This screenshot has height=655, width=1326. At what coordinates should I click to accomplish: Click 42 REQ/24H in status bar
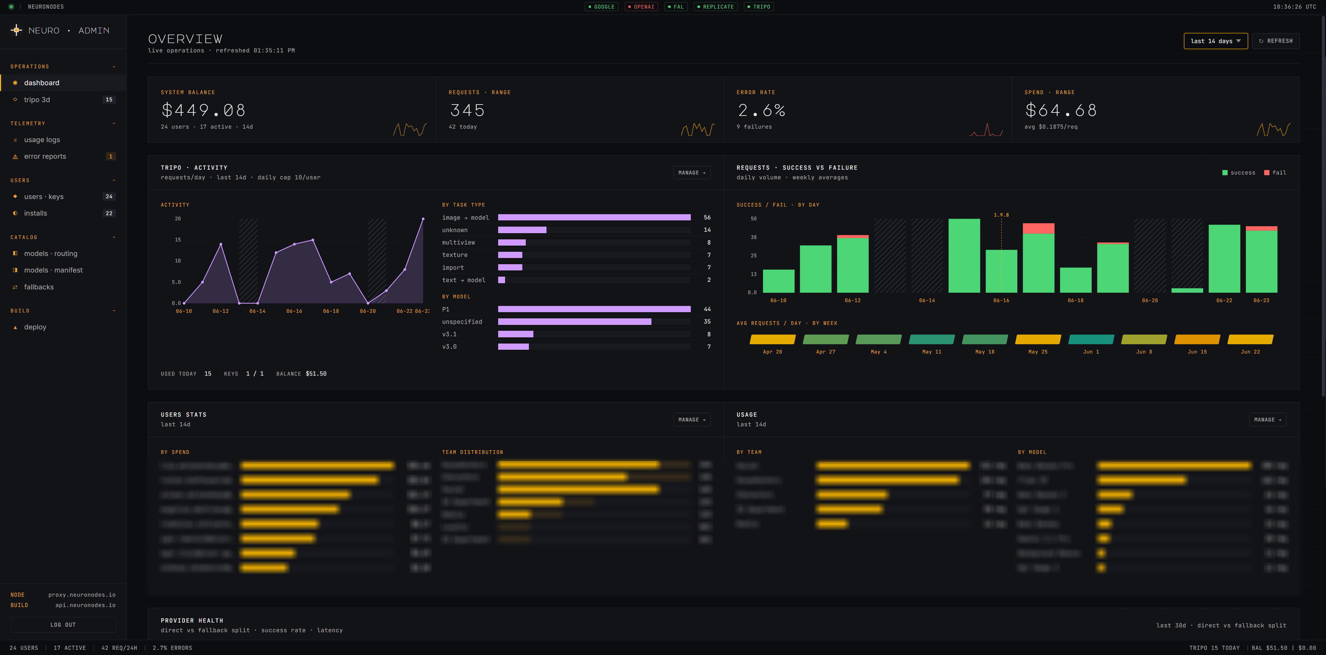(x=119, y=648)
